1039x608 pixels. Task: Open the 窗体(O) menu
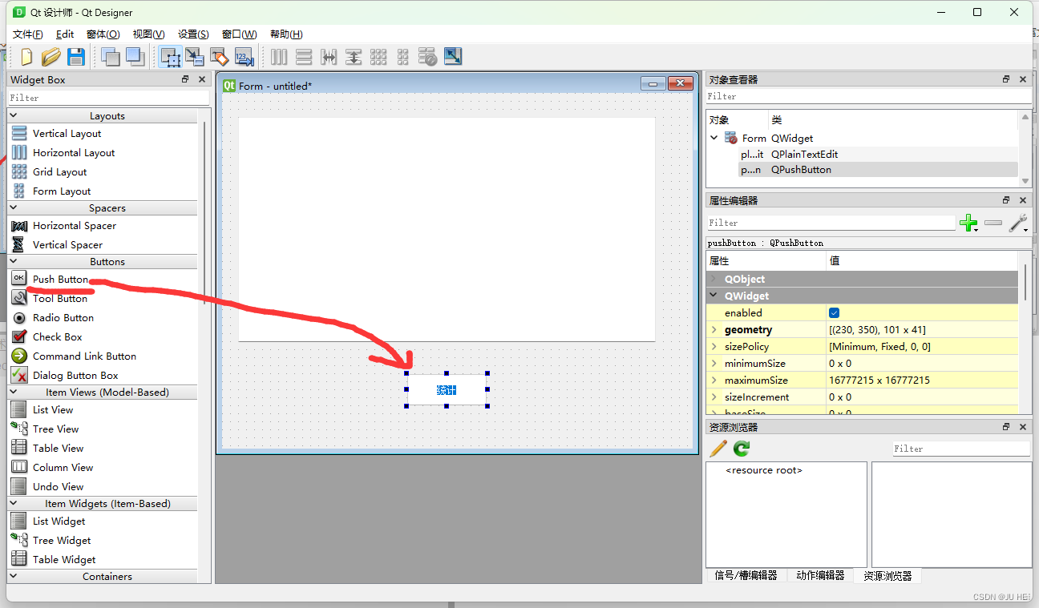pyautogui.click(x=103, y=34)
